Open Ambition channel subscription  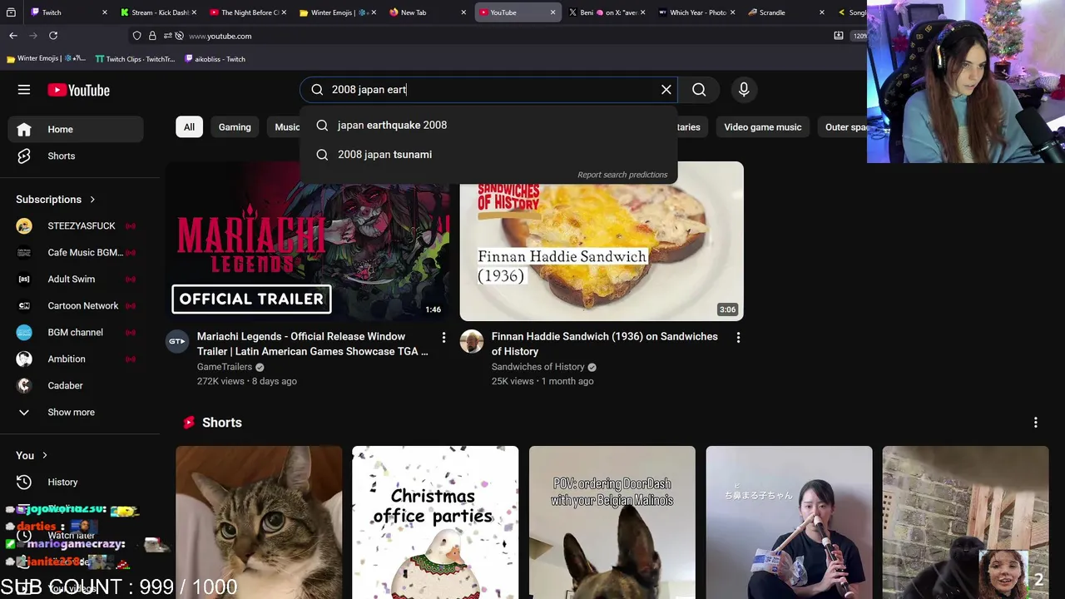coord(76,359)
